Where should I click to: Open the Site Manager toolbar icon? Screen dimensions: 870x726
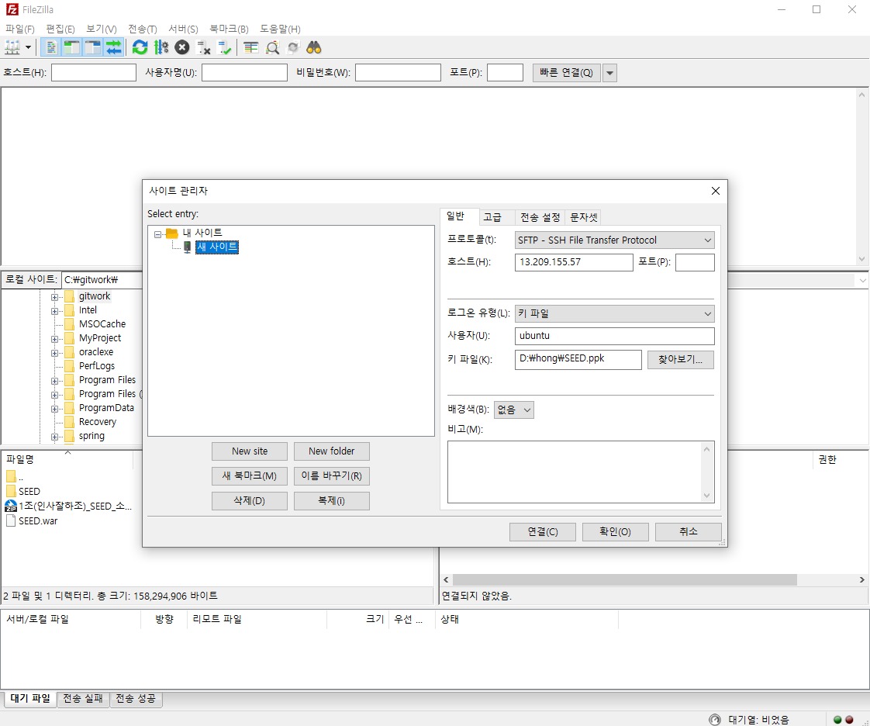(12, 48)
